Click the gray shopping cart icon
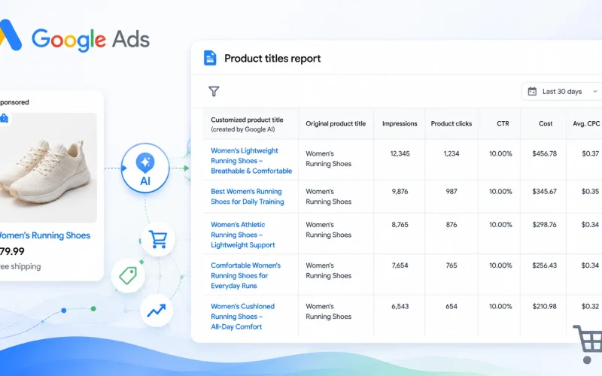The height and width of the screenshot is (376, 602). (588, 344)
